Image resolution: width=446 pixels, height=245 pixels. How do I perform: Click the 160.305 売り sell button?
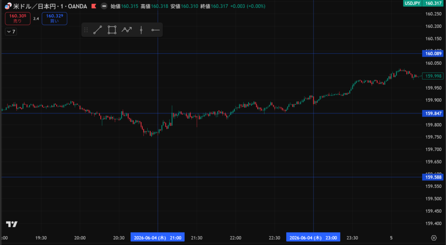point(17,18)
